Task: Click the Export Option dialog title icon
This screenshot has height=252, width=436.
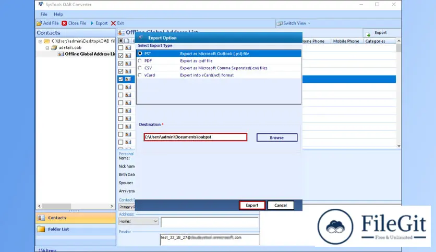Action: point(140,37)
